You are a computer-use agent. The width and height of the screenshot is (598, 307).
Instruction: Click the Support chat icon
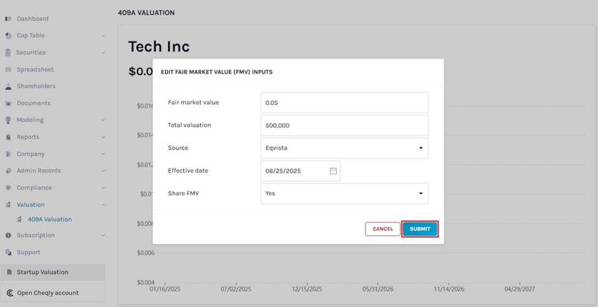click(9, 252)
